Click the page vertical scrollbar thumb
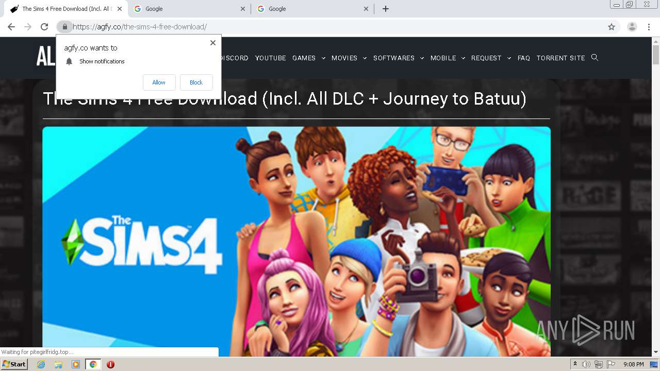 click(656, 55)
